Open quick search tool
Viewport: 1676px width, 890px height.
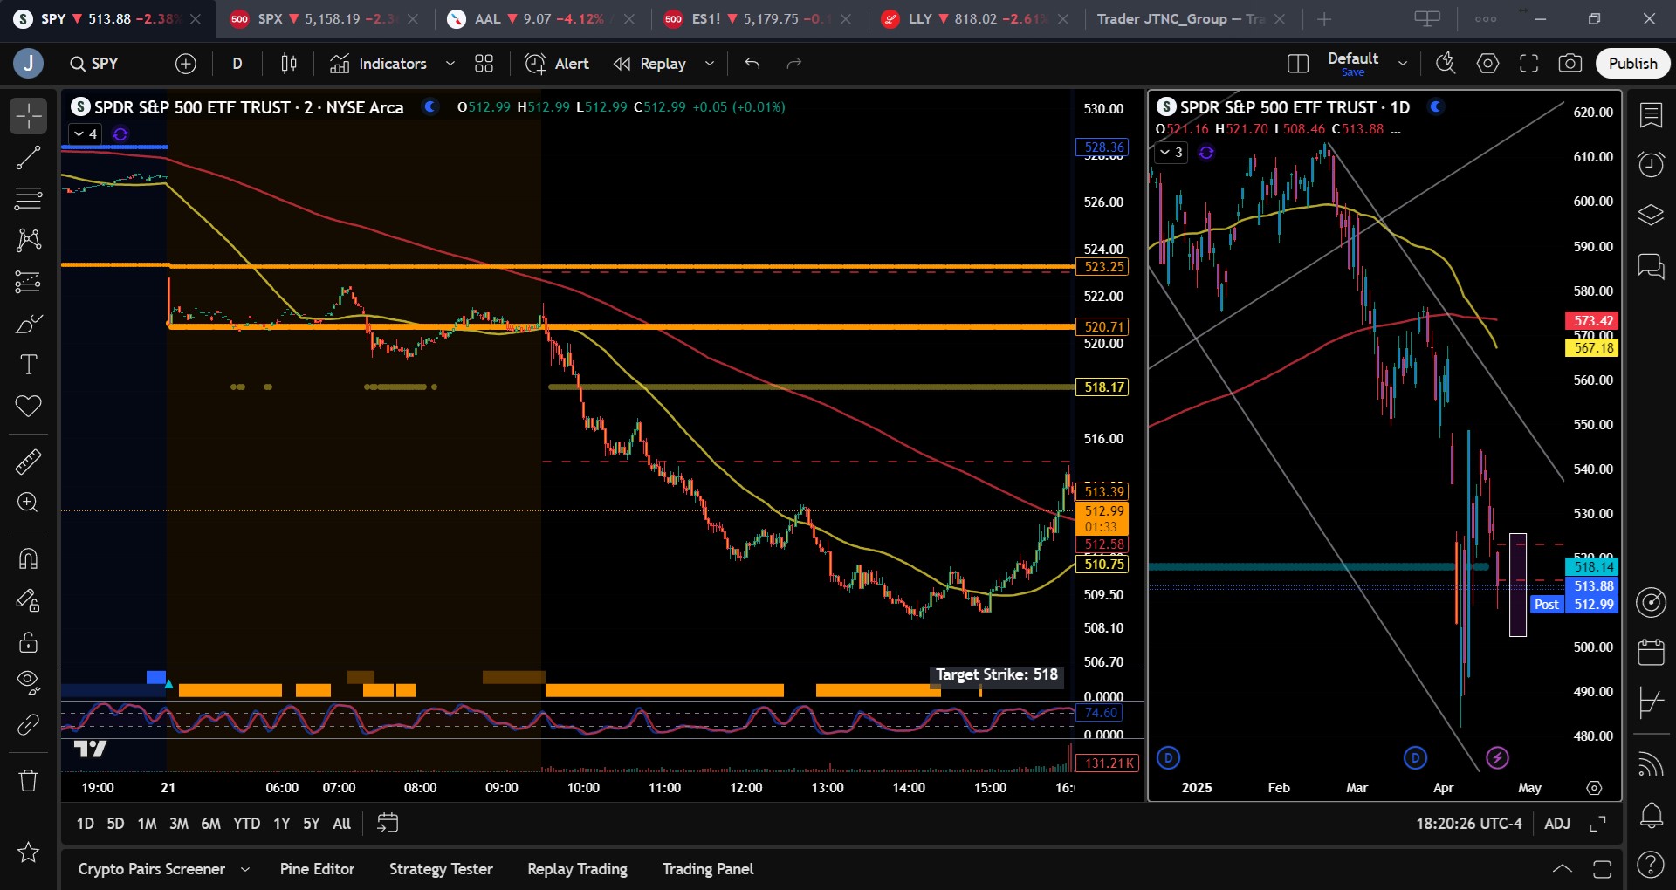click(x=1446, y=64)
